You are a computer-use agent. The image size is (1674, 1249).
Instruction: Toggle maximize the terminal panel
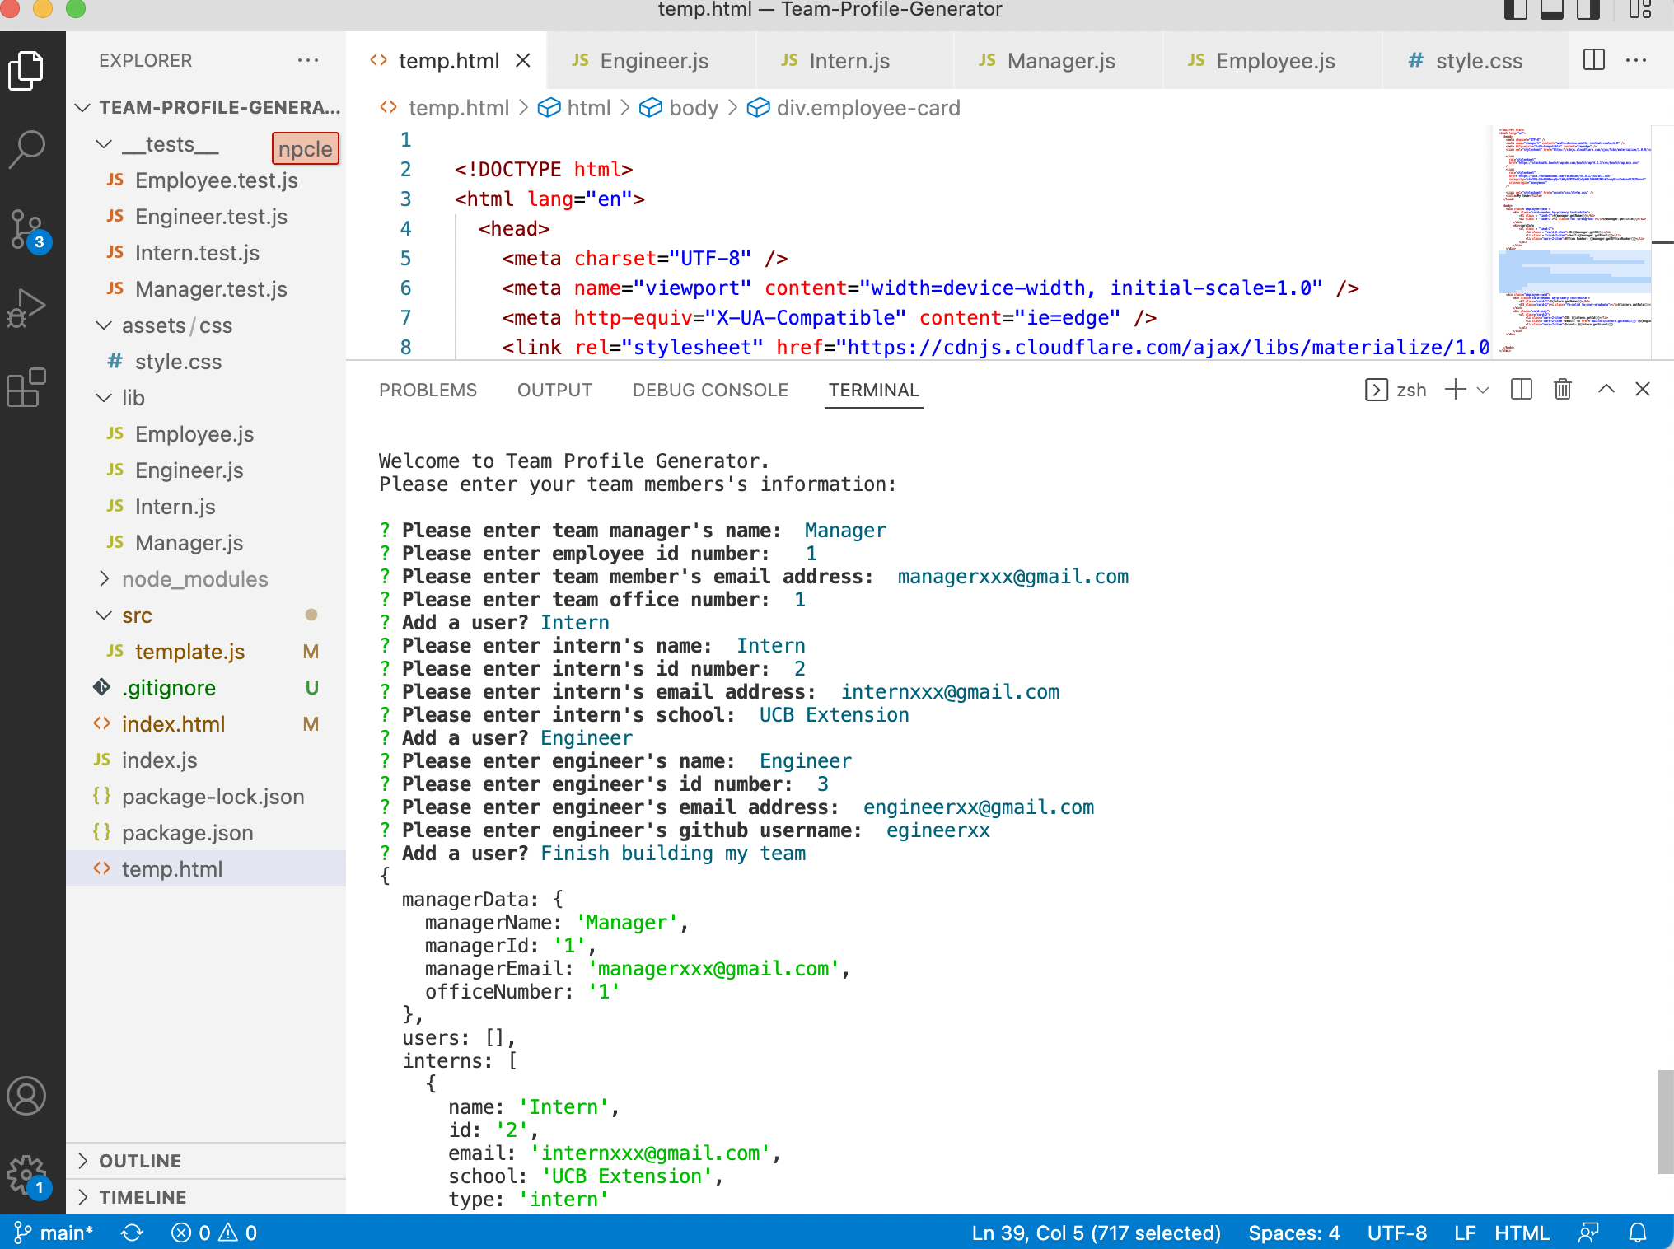click(1606, 389)
